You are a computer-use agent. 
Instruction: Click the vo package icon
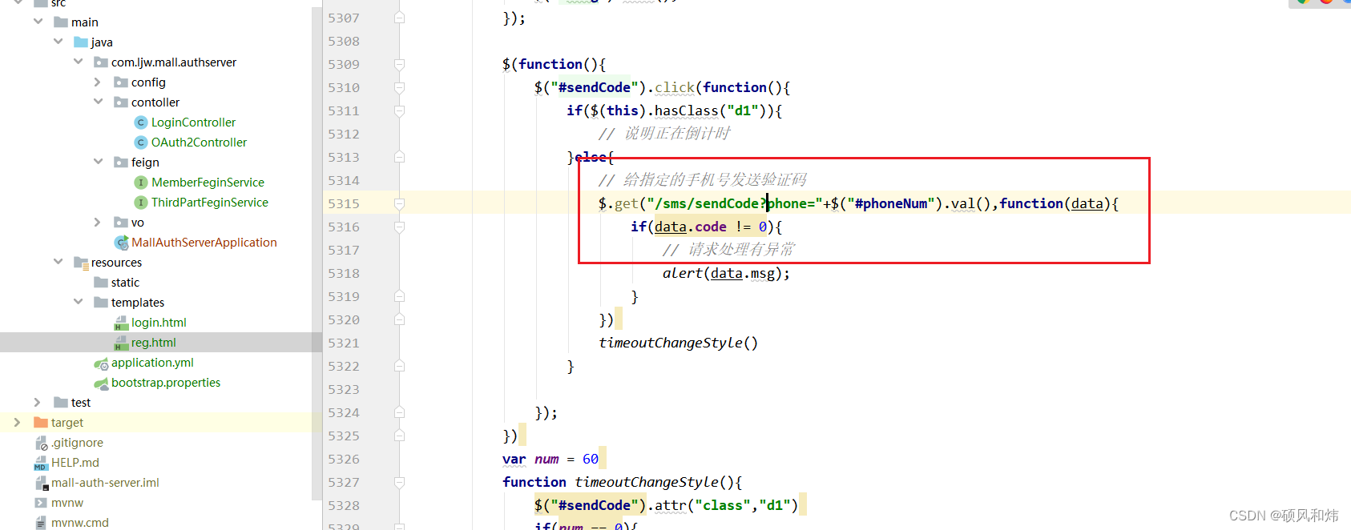[x=121, y=222]
